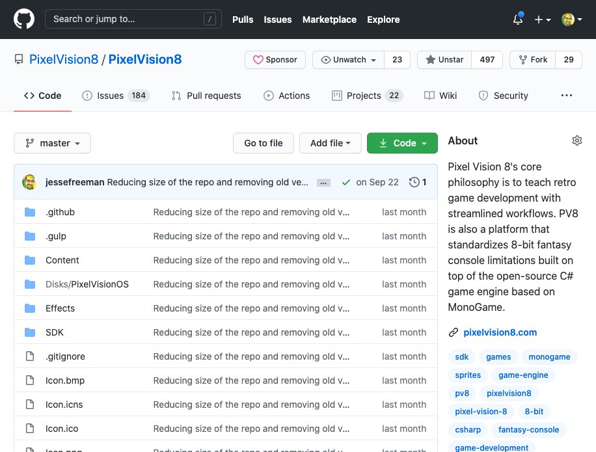Toggle the Unstar button
Image resolution: width=596 pixels, height=452 pixels.
[x=444, y=60]
